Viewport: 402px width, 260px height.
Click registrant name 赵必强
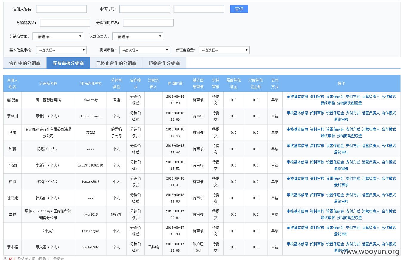pyautogui.click(x=12, y=100)
